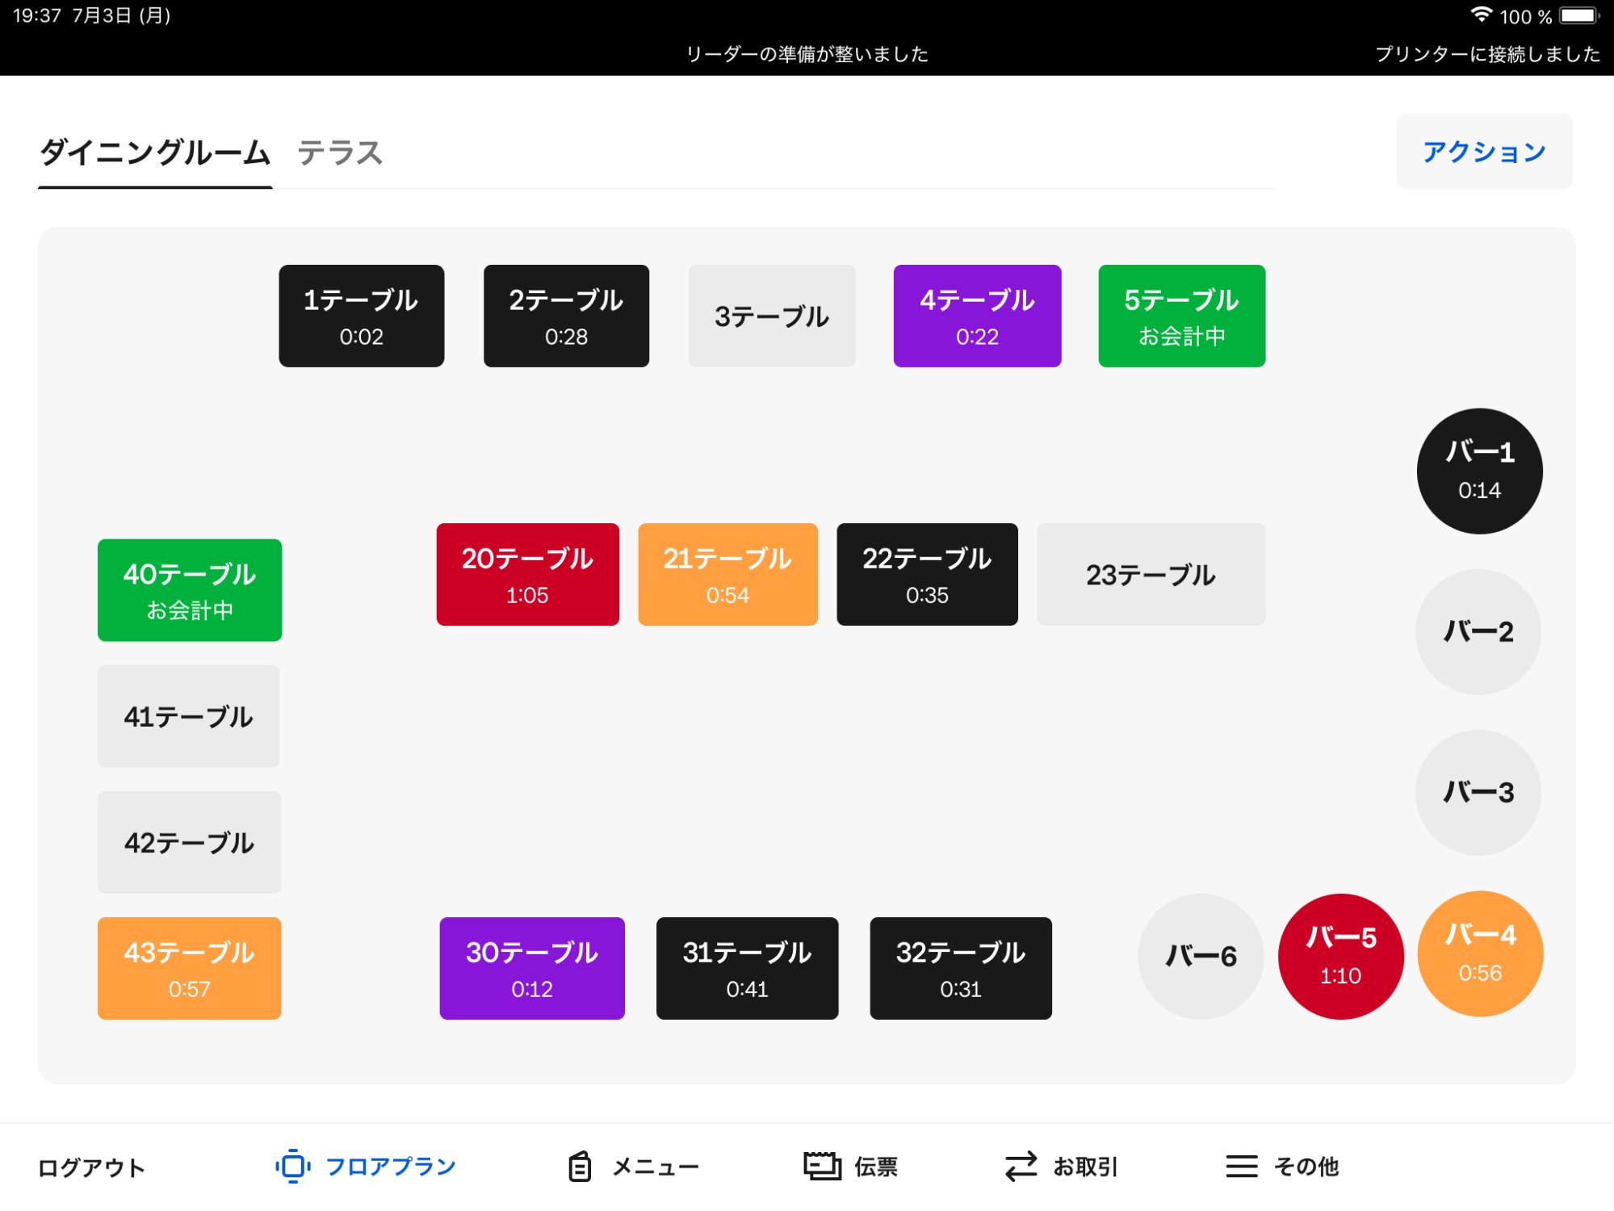Open 20テーブル with the 1:05 timer
The image size is (1614, 1211).
tap(527, 574)
